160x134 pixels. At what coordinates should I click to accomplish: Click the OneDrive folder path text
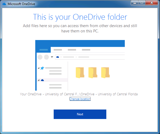point(79,94)
